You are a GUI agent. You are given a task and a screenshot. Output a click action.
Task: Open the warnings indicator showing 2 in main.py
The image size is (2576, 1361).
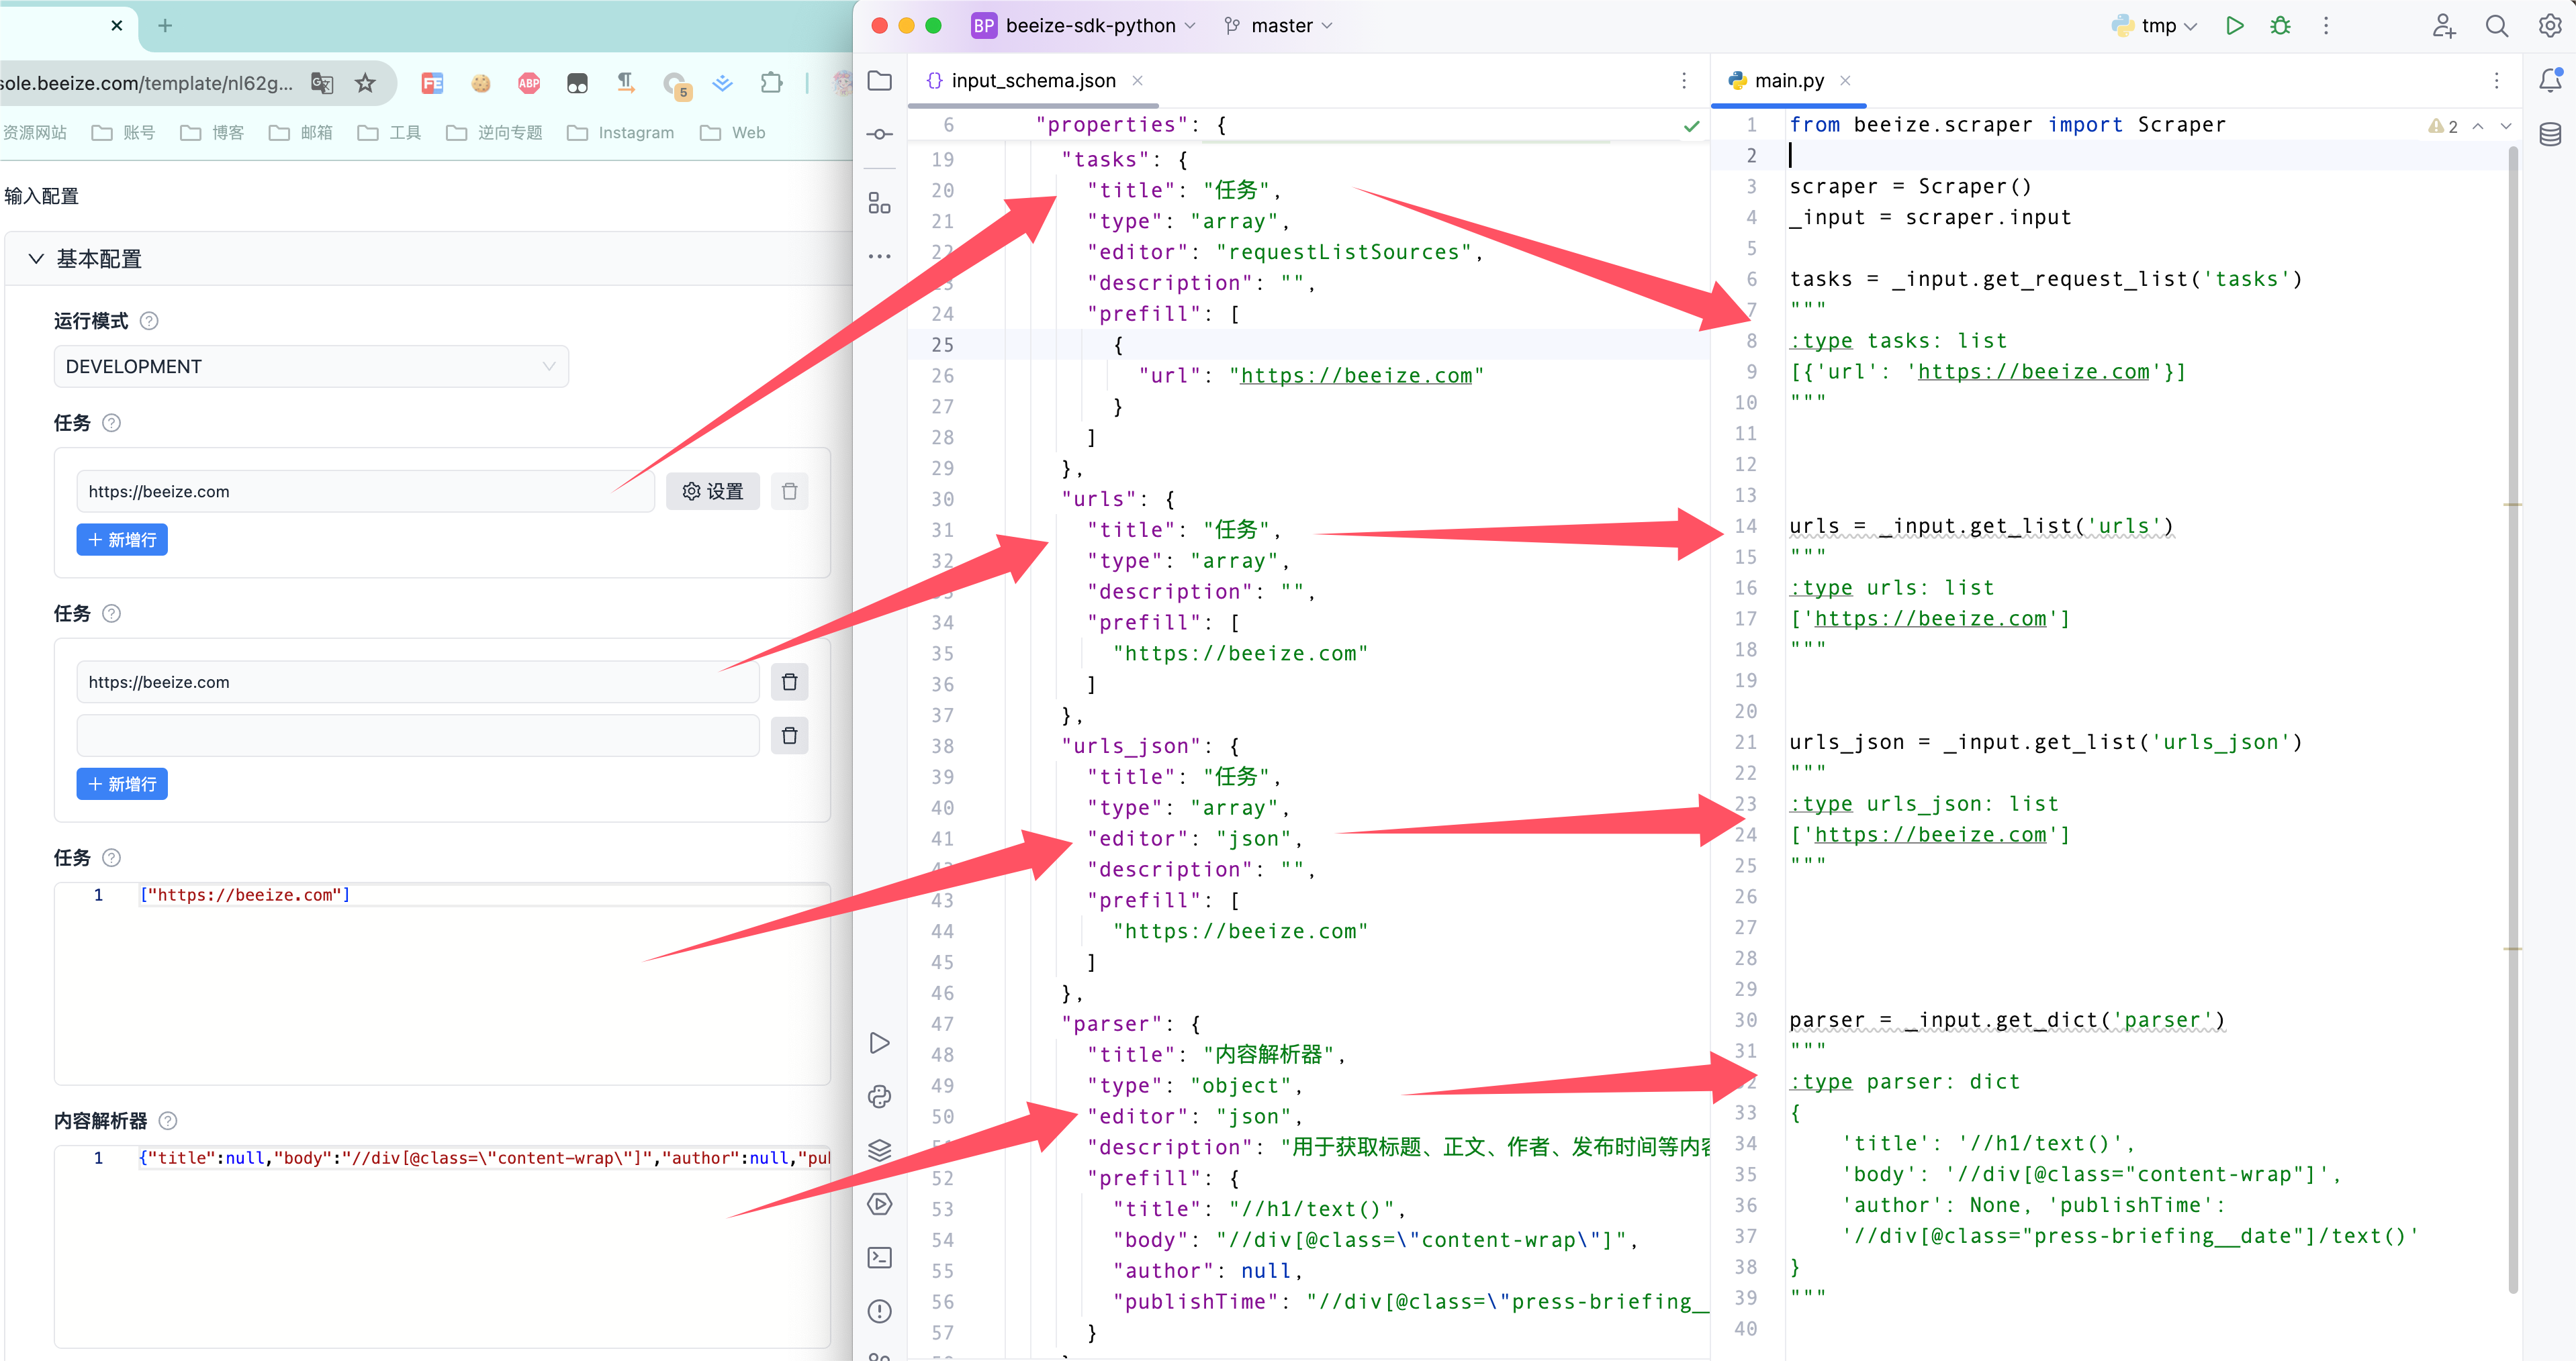click(x=2442, y=126)
